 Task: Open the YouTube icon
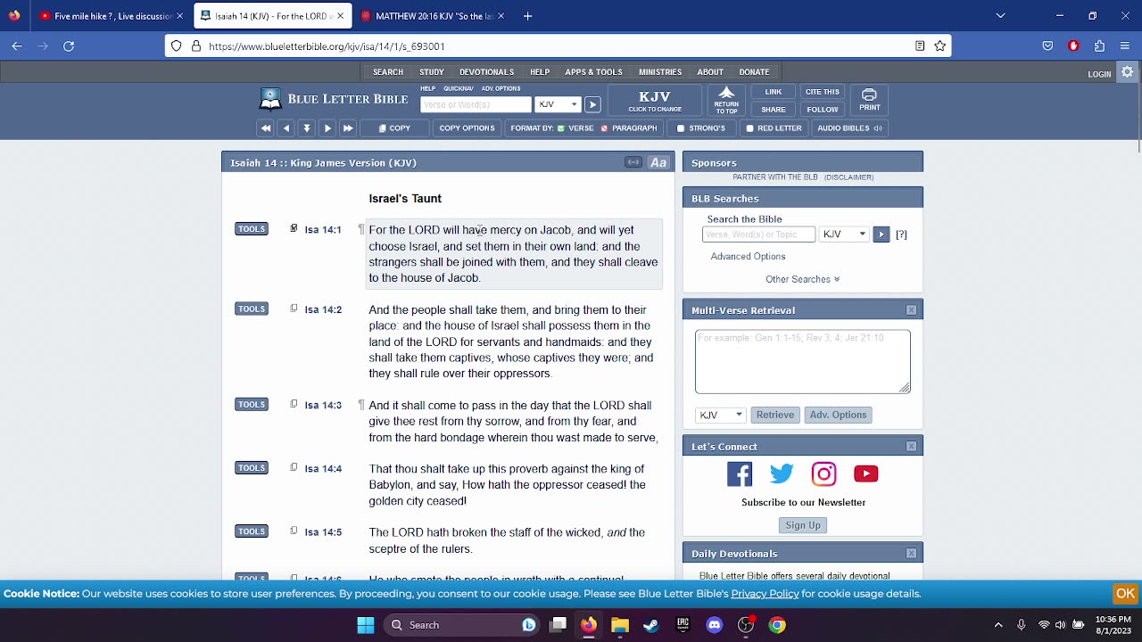[865, 473]
